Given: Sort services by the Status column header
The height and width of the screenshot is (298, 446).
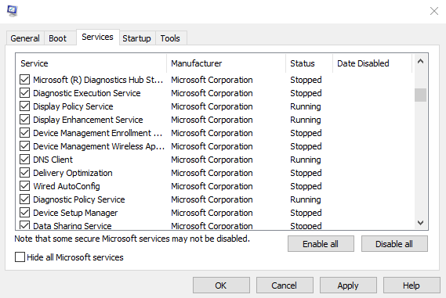Looking at the screenshot, I should tap(309, 63).
